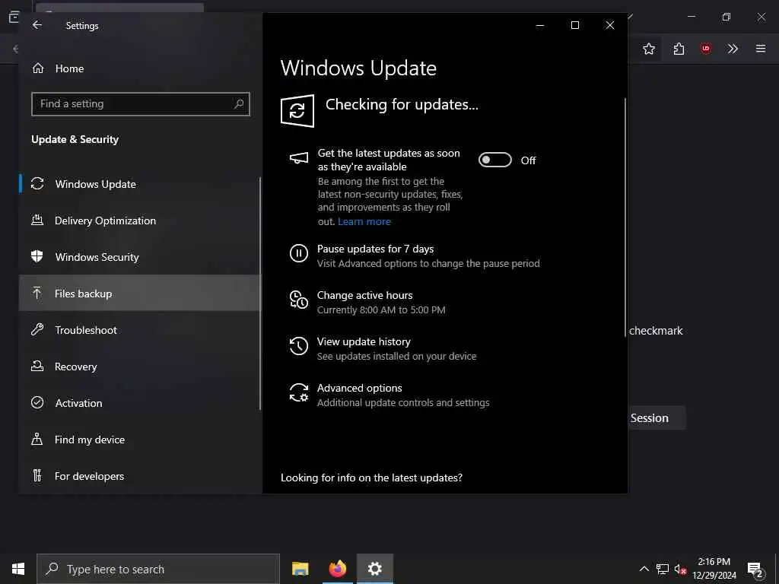Open Delivery Optimization settings
This screenshot has height=584, width=779.
141,221
